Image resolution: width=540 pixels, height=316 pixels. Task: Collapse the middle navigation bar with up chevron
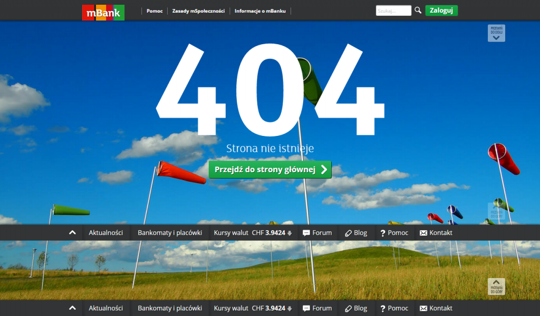pos(72,233)
